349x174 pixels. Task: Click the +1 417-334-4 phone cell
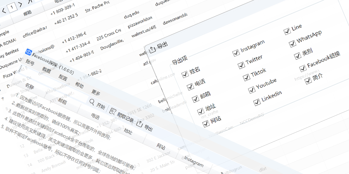[x=78, y=47]
